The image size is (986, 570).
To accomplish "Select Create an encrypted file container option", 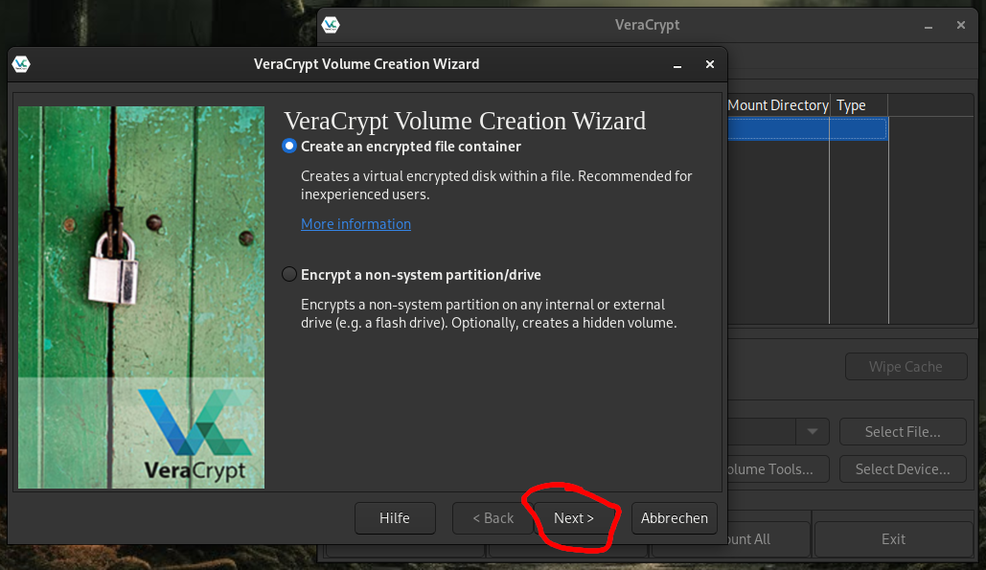I will [x=289, y=147].
